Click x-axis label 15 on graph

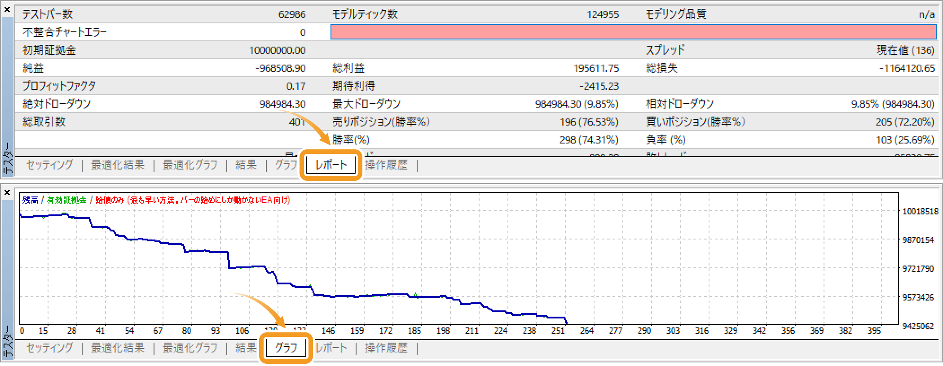coord(43,331)
